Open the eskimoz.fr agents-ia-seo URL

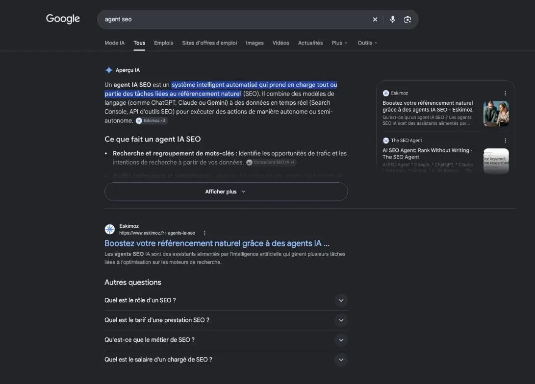click(157, 233)
